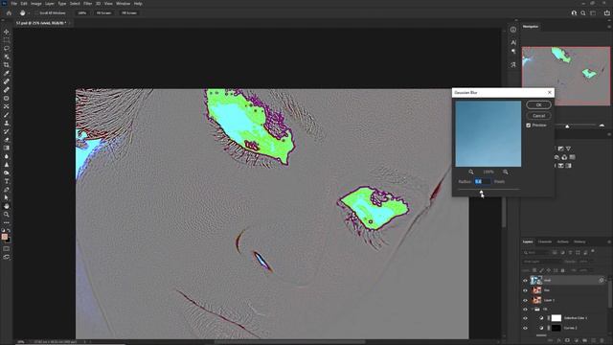Open the Window menu

pyautogui.click(x=124, y=4)
